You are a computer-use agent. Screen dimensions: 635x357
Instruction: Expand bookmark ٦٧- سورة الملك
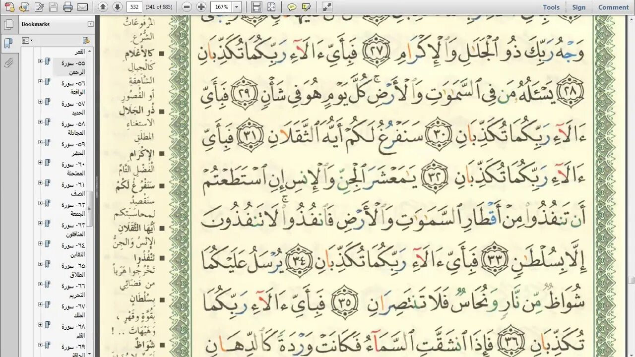tap(40, 305)
